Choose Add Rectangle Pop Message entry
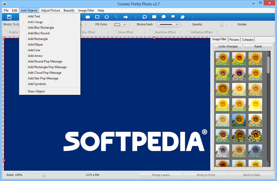277x181 pixels. click(x=50, y=67)
